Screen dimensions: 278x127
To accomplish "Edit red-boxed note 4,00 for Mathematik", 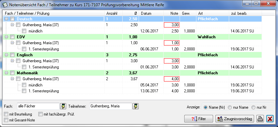I will coord(172,79).
